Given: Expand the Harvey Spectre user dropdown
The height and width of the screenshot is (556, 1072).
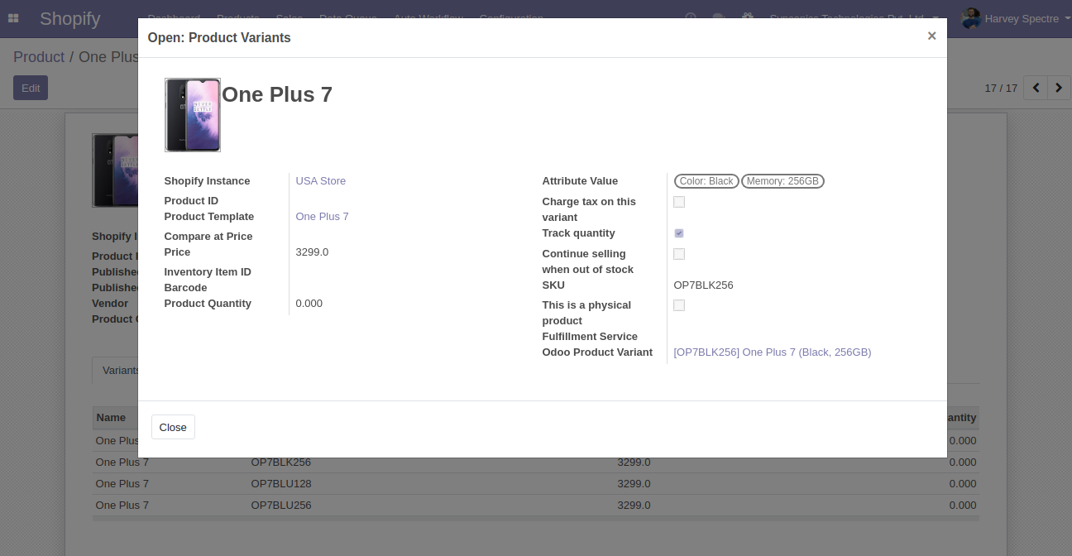Looking at the screenshot, I should pyautogui.click(x=1022, y=18).
